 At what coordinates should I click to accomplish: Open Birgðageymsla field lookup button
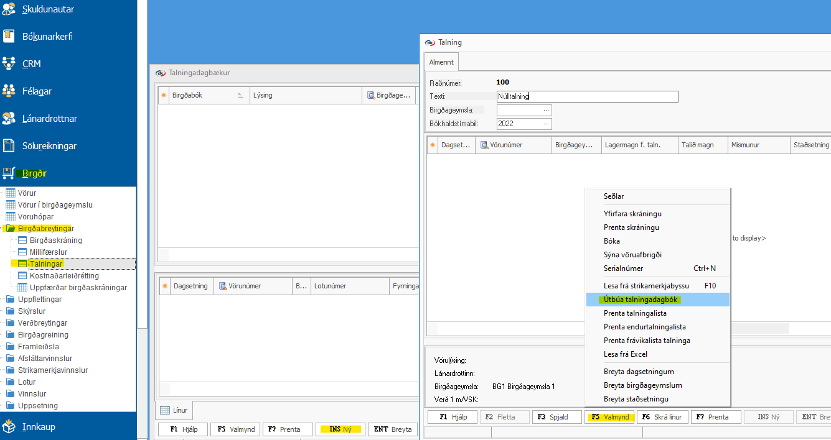(546, 110)
